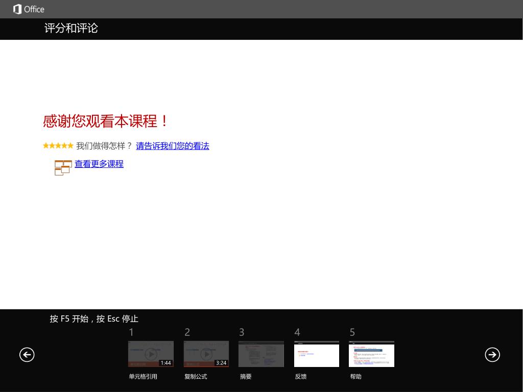The width and height of the screenshot is (523, 392).
Task: Go to previous slide with left arrow
Action: tap(27, 354)
